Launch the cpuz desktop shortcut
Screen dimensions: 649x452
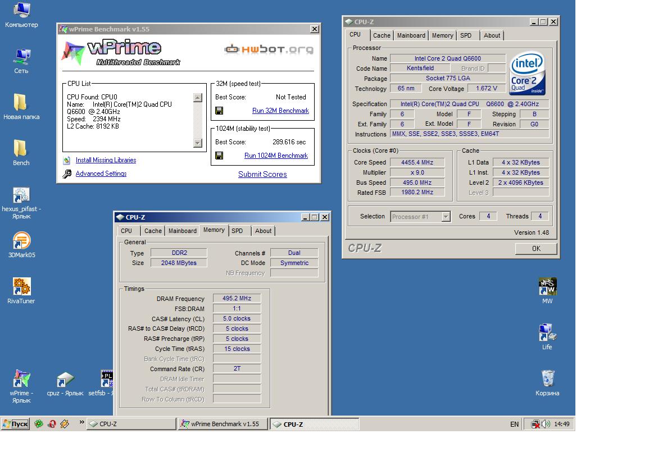pyautogui.click(x=65, y=383)
